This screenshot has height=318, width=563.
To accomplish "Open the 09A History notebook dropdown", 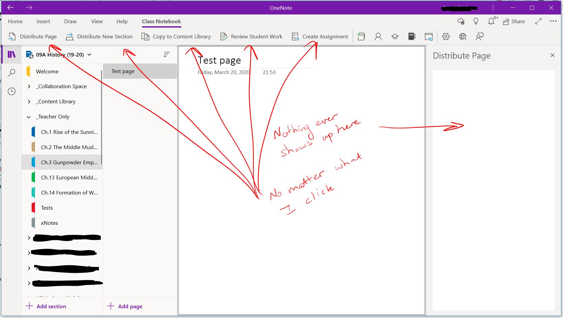I will pyautogui.click(x=89, y=55).
